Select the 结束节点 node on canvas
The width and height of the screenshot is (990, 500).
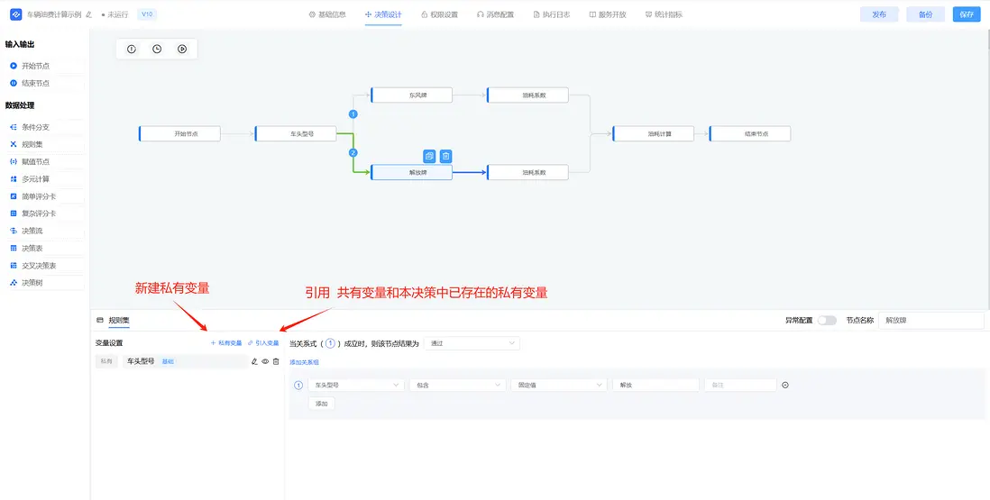750,133
